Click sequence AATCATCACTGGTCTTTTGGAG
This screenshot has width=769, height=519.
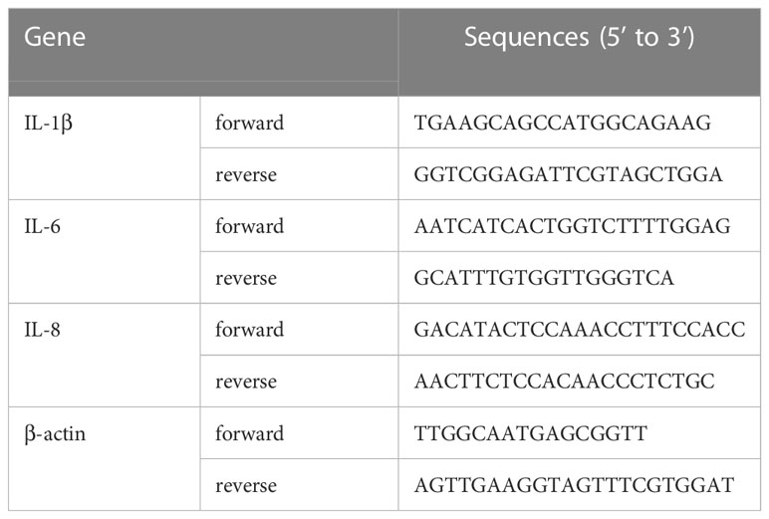tap(573, 226)
